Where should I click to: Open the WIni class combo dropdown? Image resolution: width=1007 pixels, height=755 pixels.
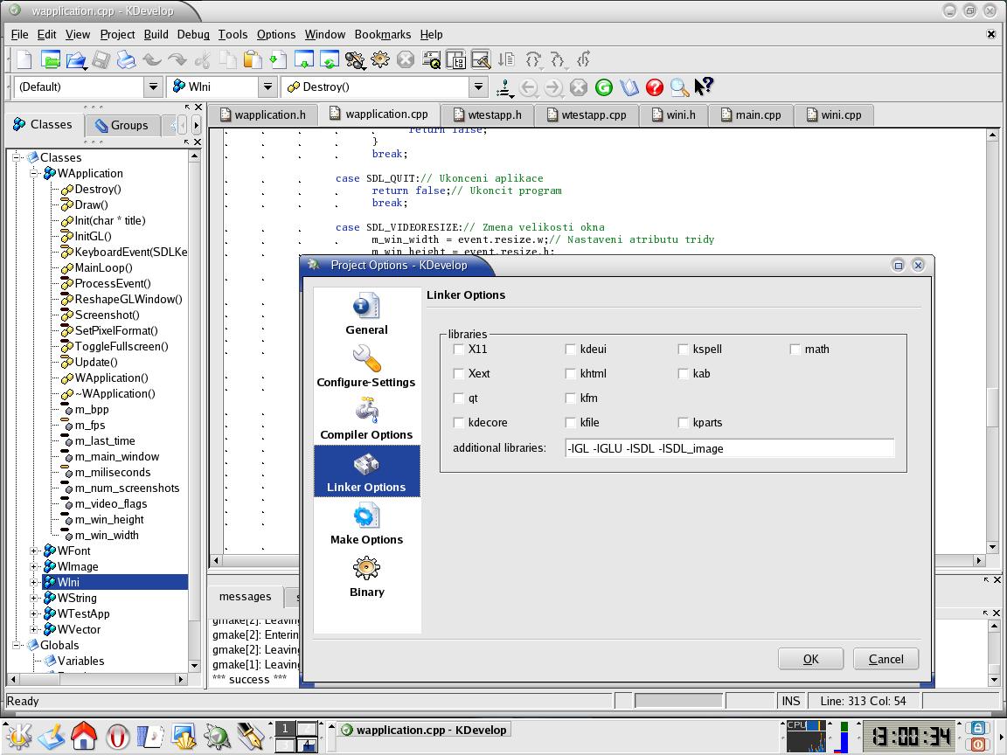coord(268,87)
